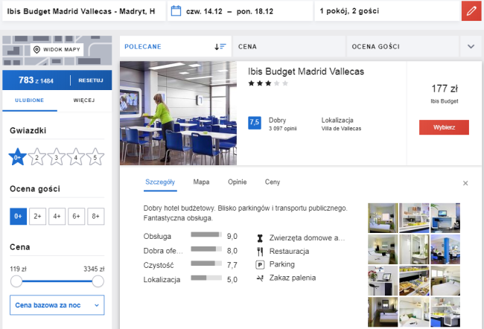Click the Wybierz button
This screenshot has width=484, height=329.
(444, 127)
